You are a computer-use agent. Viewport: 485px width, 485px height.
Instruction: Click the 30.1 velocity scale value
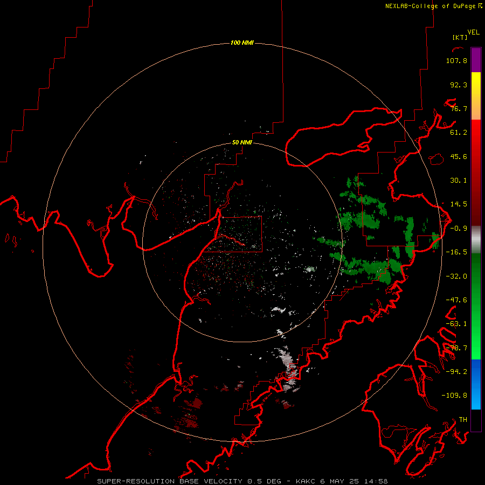[459, 181]
